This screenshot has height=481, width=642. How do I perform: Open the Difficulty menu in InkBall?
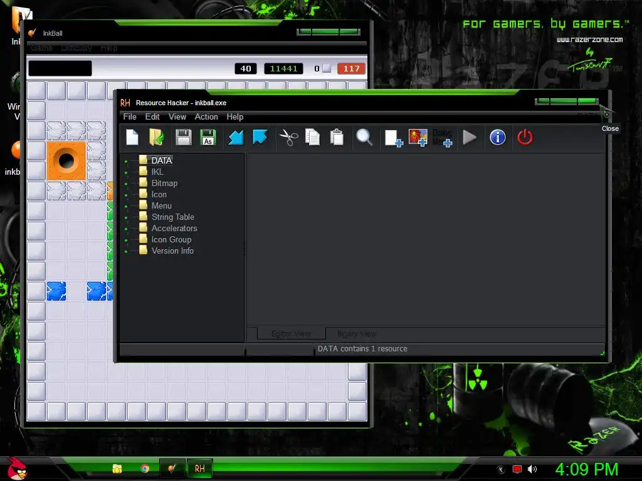tap(76, 48)
